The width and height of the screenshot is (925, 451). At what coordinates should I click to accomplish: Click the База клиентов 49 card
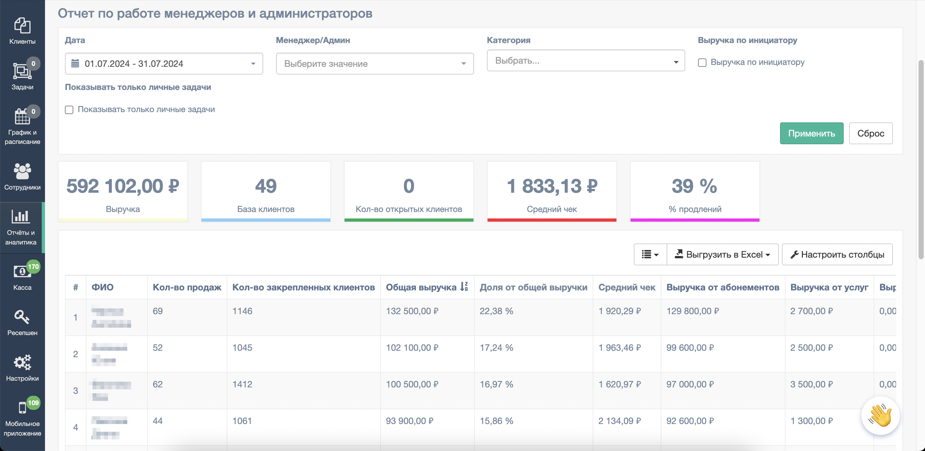(266, 191)
